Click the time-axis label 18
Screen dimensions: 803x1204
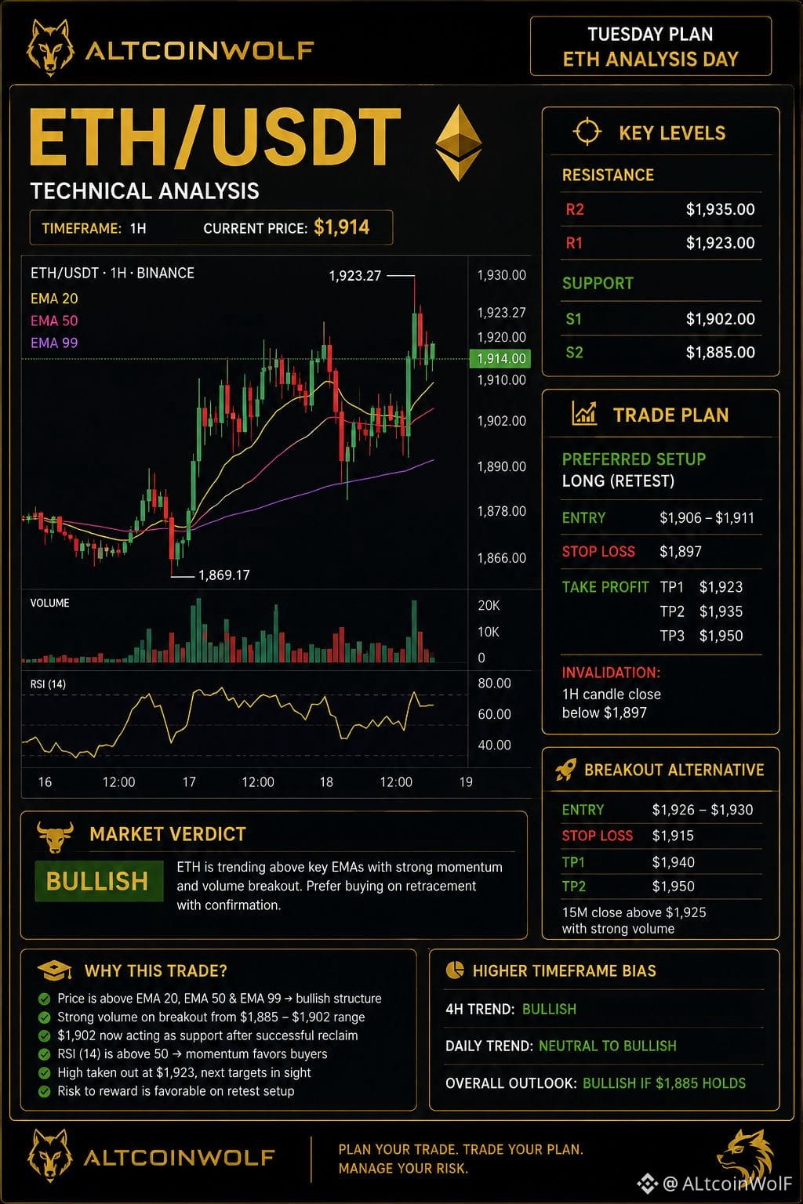(x=326, y=782)
